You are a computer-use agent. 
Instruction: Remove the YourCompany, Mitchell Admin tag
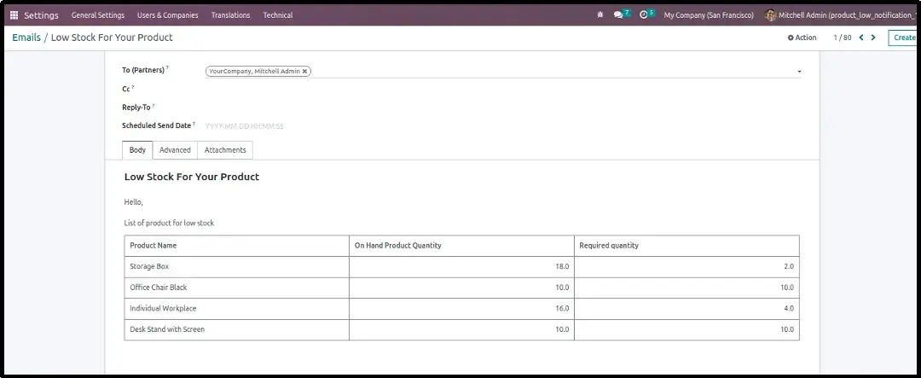tap(304, 71)
